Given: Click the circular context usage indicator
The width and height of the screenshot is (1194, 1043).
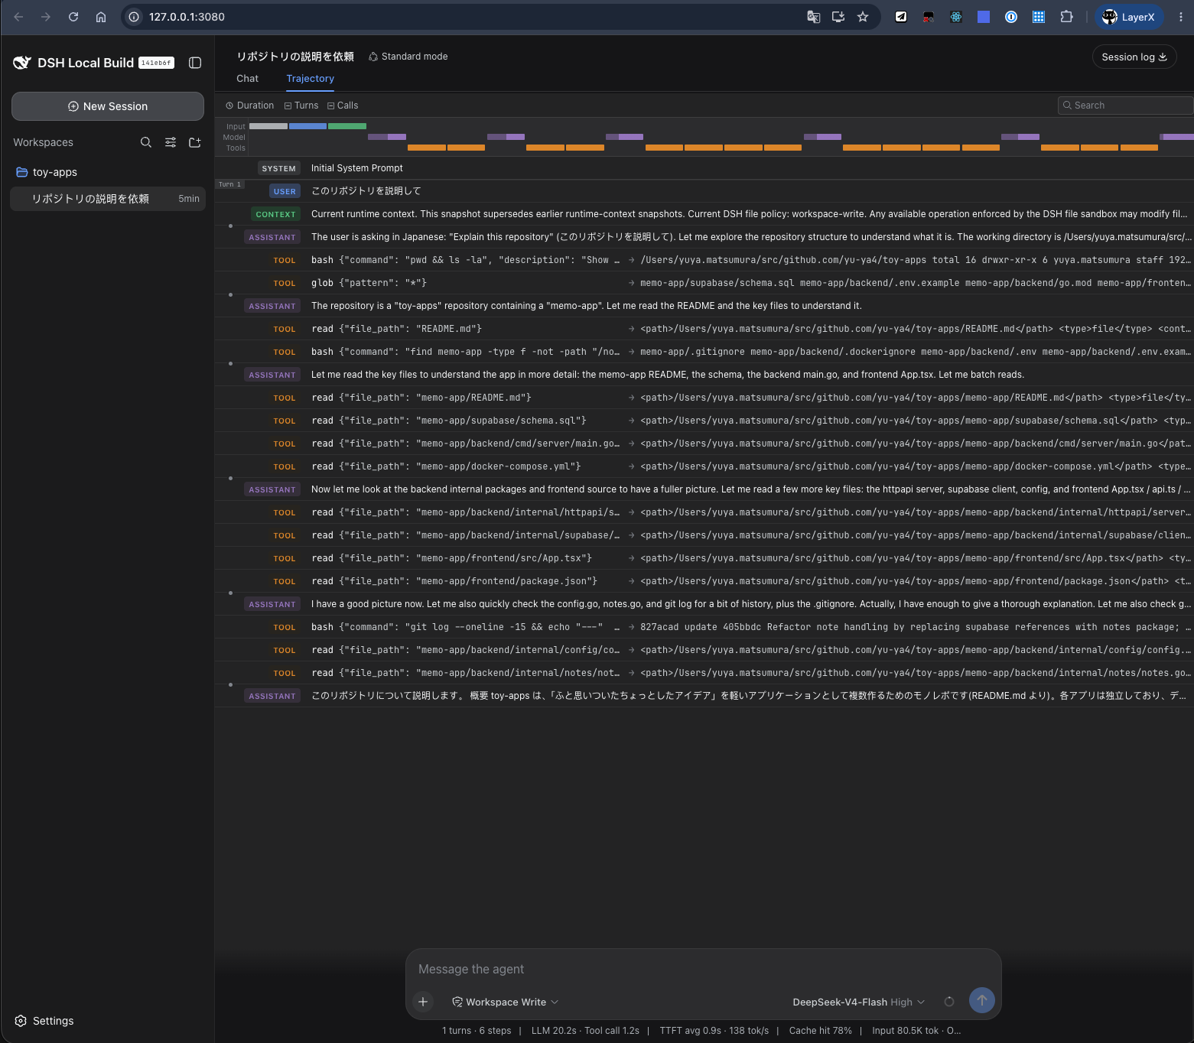Looking at the screenshot, I should click(949, 1002).
